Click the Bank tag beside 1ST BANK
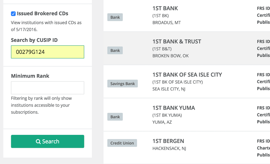The width and height of the screenshot is (270, 164). point(115,17)
